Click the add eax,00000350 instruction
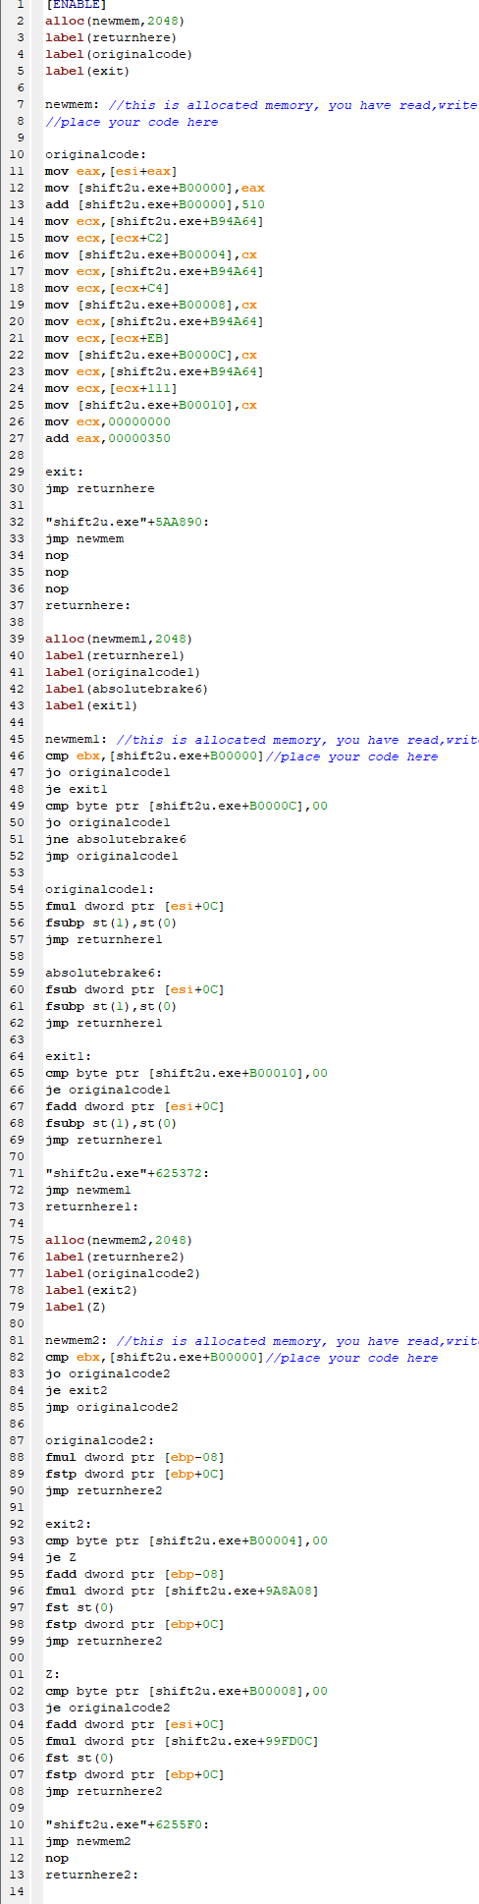 pyautogui.click(x=108, y=438)
